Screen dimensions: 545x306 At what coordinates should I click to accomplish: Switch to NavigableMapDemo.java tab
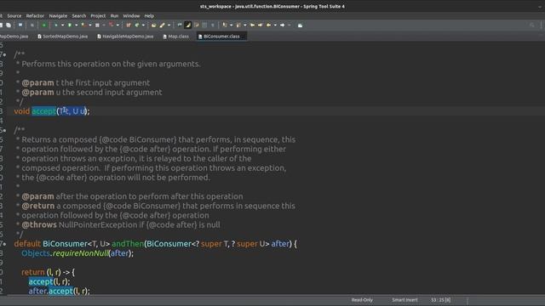(125, 36)
